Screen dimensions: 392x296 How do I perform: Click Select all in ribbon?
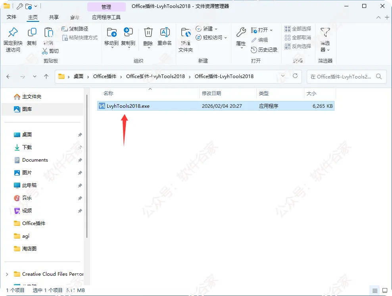tap(298, 29)
